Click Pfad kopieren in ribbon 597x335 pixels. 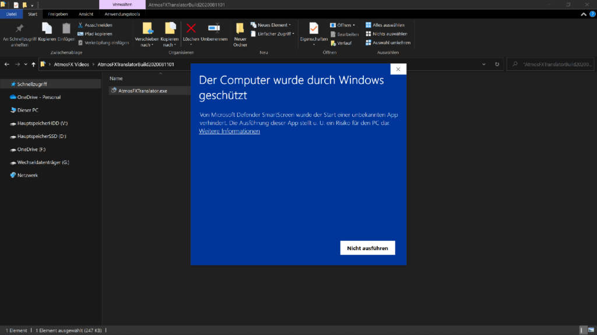pyautogui.click(x=95, y=34)
